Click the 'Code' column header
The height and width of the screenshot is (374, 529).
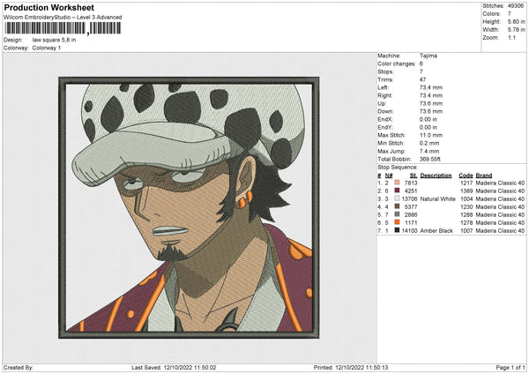pos(466,176)
